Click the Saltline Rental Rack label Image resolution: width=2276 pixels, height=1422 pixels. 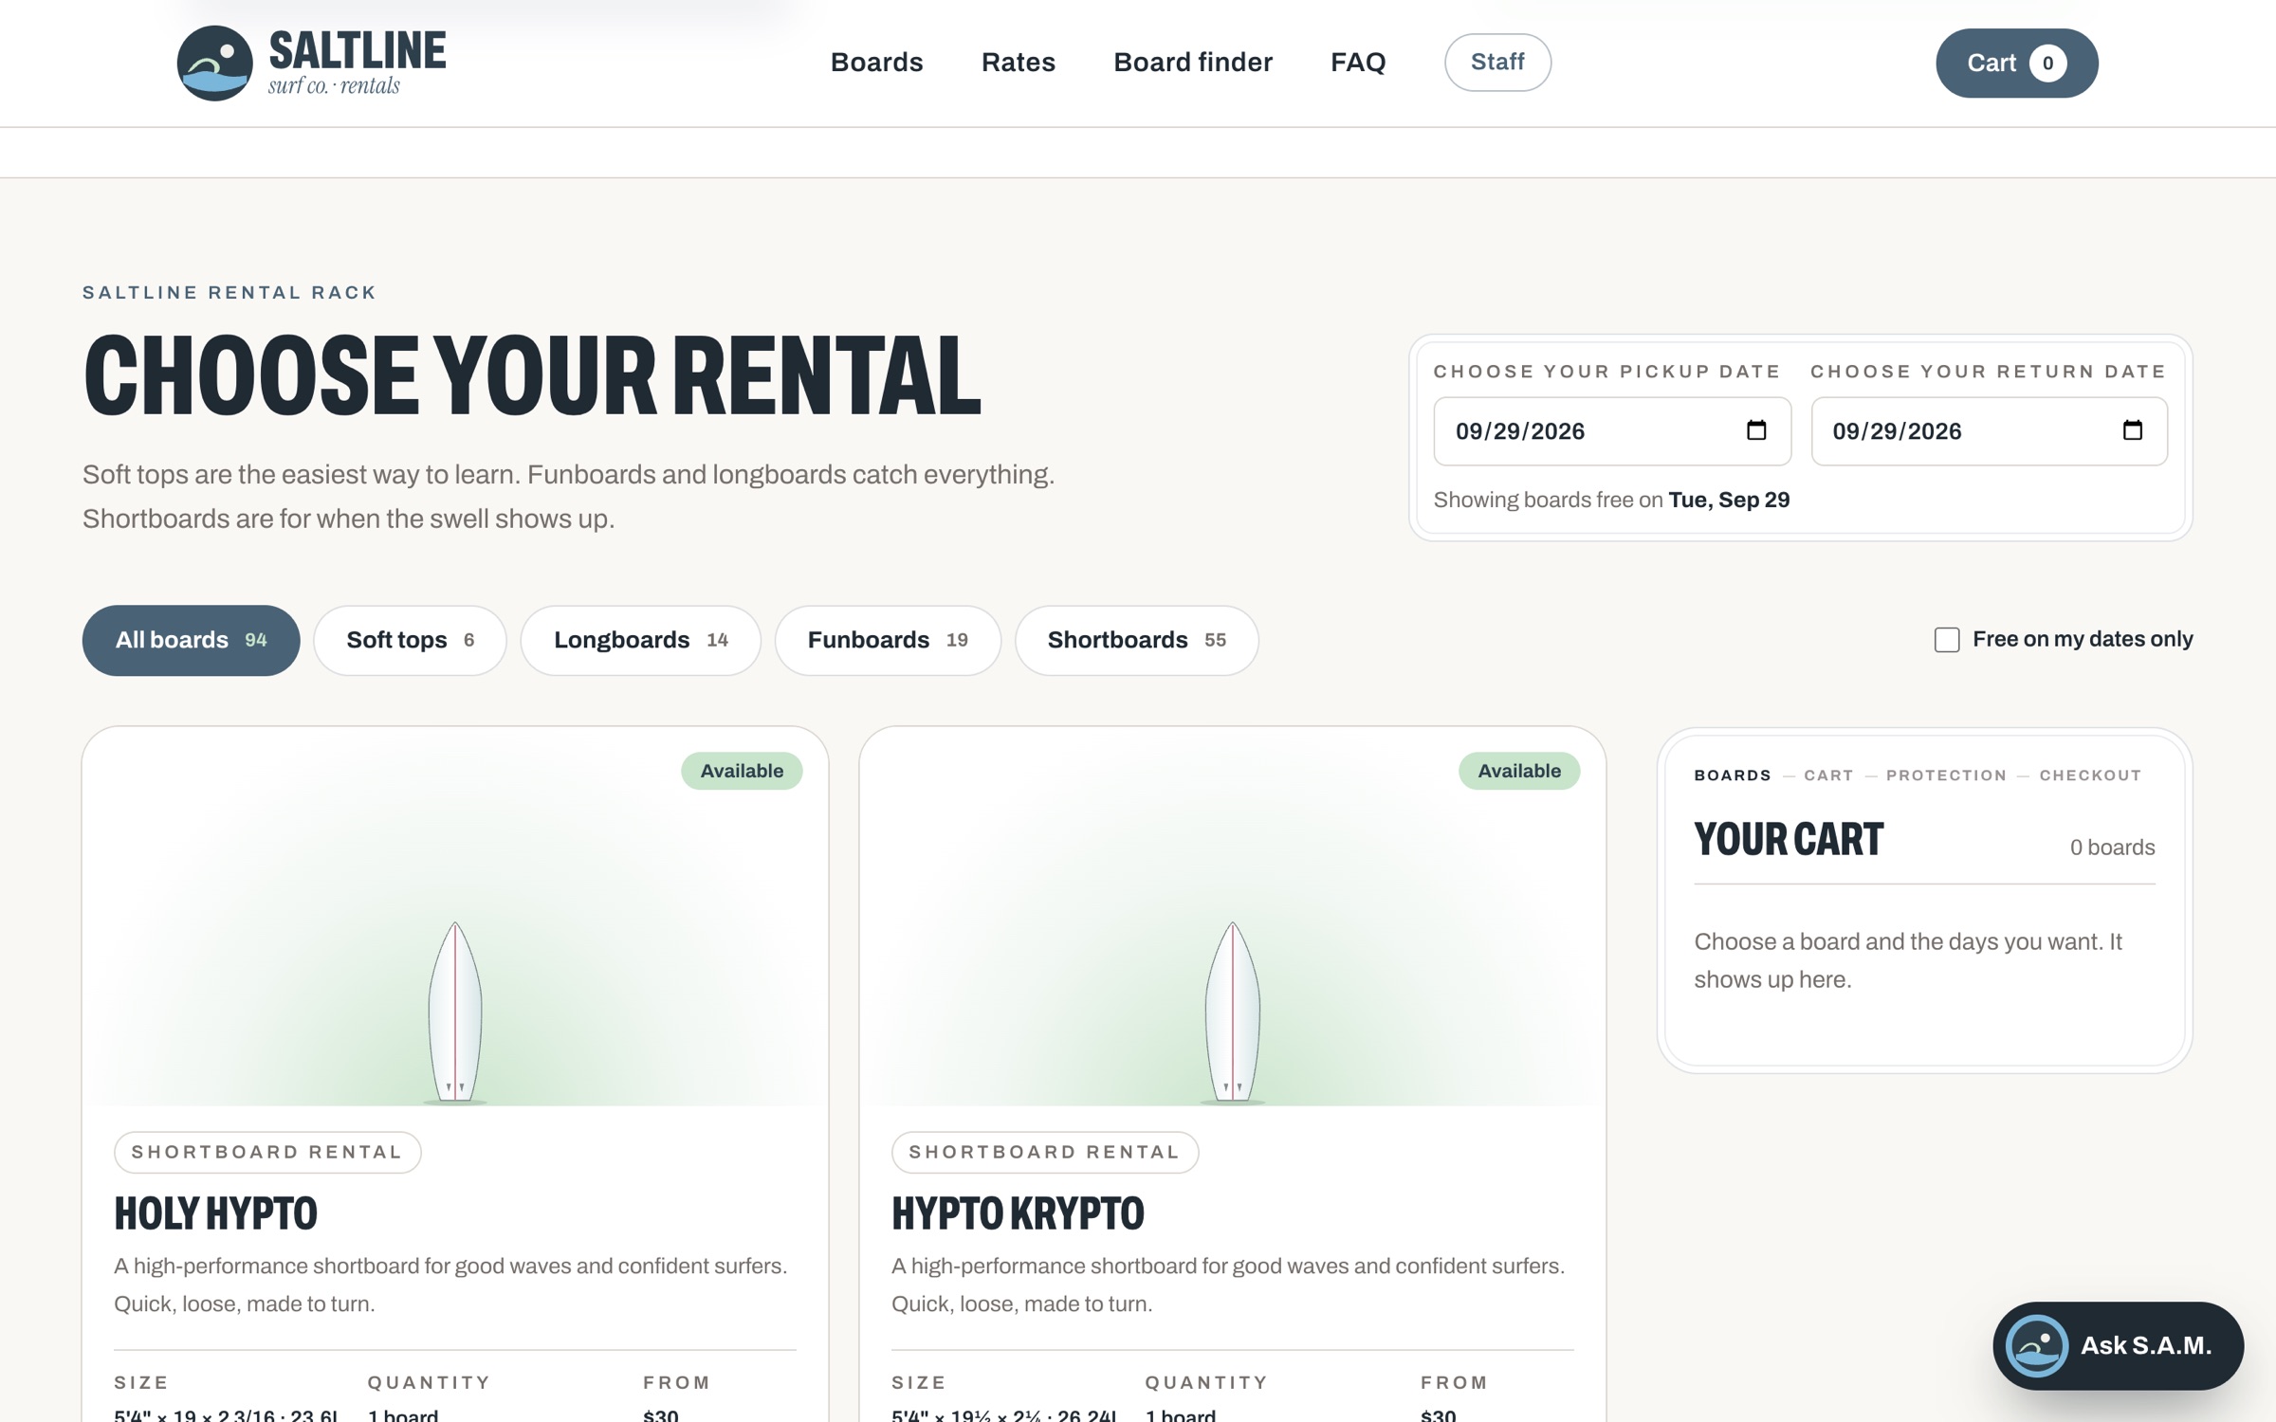(x=229, y=293)
